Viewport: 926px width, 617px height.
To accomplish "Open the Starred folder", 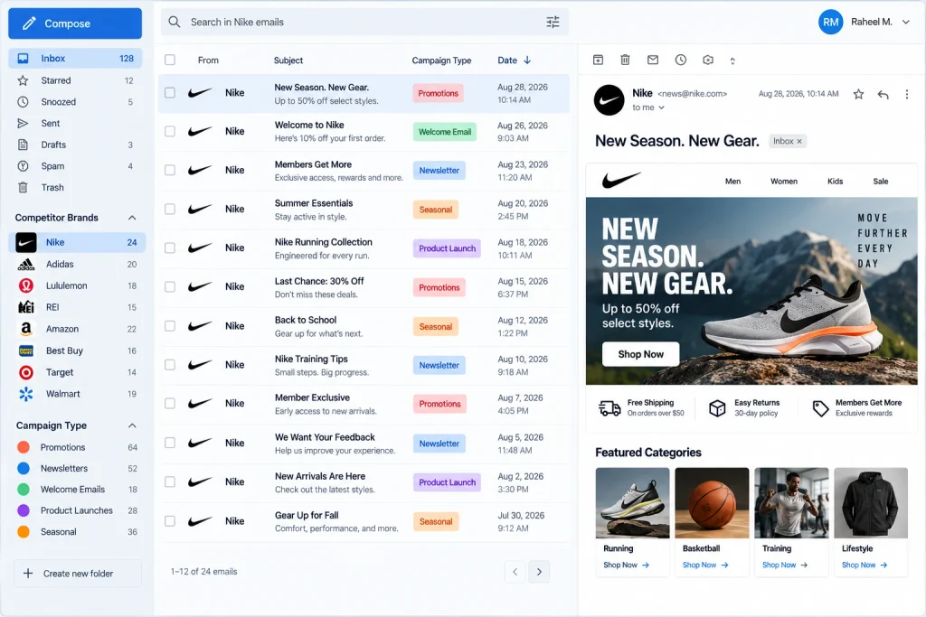I will (76, 80).
